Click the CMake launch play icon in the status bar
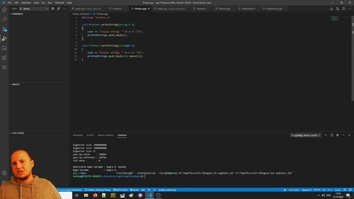Image resolution: width=354 pixels, height=199 pixels. click(x=154, y=190)
